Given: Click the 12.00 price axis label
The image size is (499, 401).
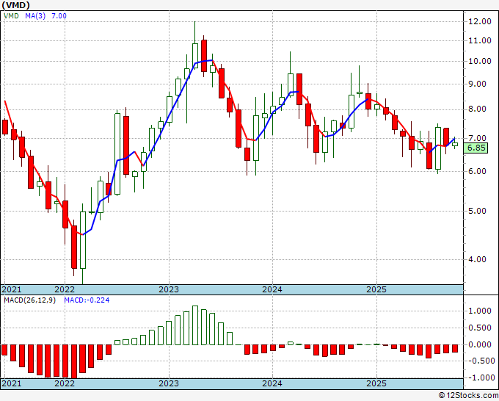Looking at the screenshot, I should tap(480, 21).
